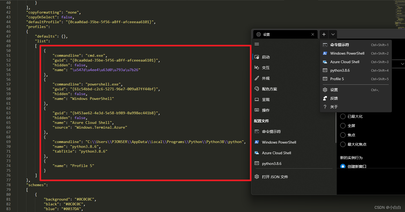Click the "copyOnSelect" key in editor
The height and width of the screenshot is (212, 405).
click(x=42, y=17)
